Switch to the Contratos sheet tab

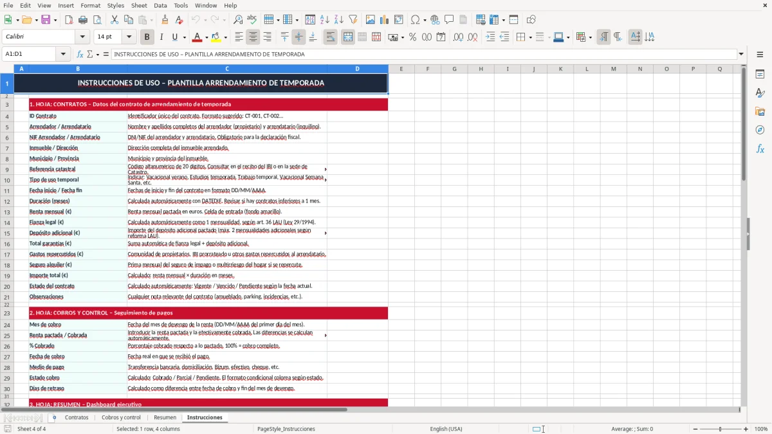77,417
